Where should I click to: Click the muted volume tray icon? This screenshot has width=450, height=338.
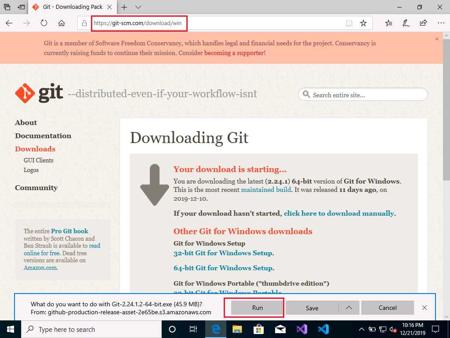point(393,329)
